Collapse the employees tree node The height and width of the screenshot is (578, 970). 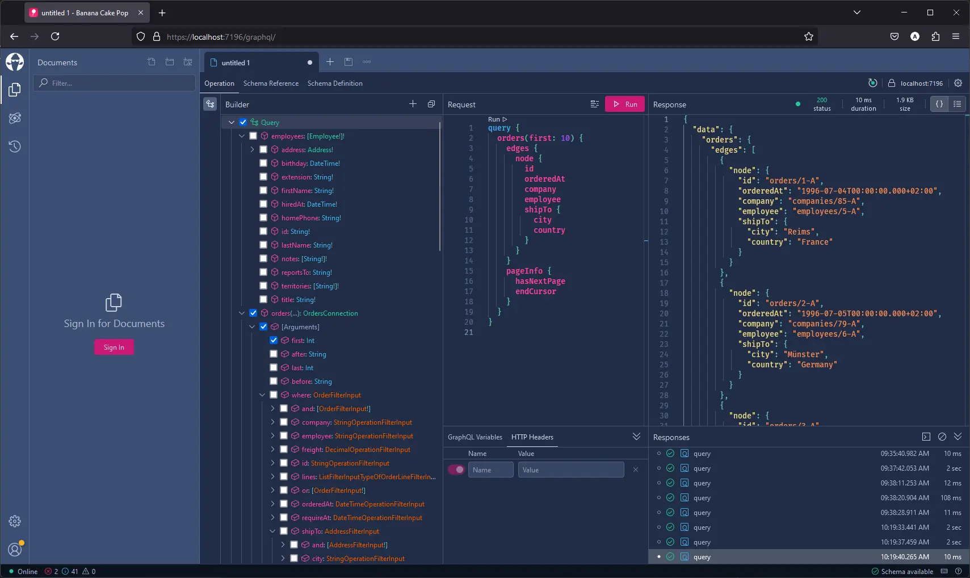click(x=242, y=136)
